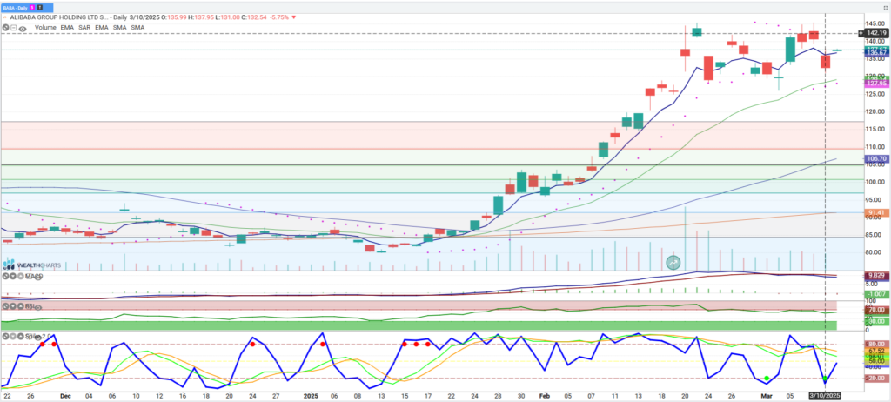891x402 pixels.
Task: Click the Spike 2.0 pane name label
Action: (x=38, y=336)
